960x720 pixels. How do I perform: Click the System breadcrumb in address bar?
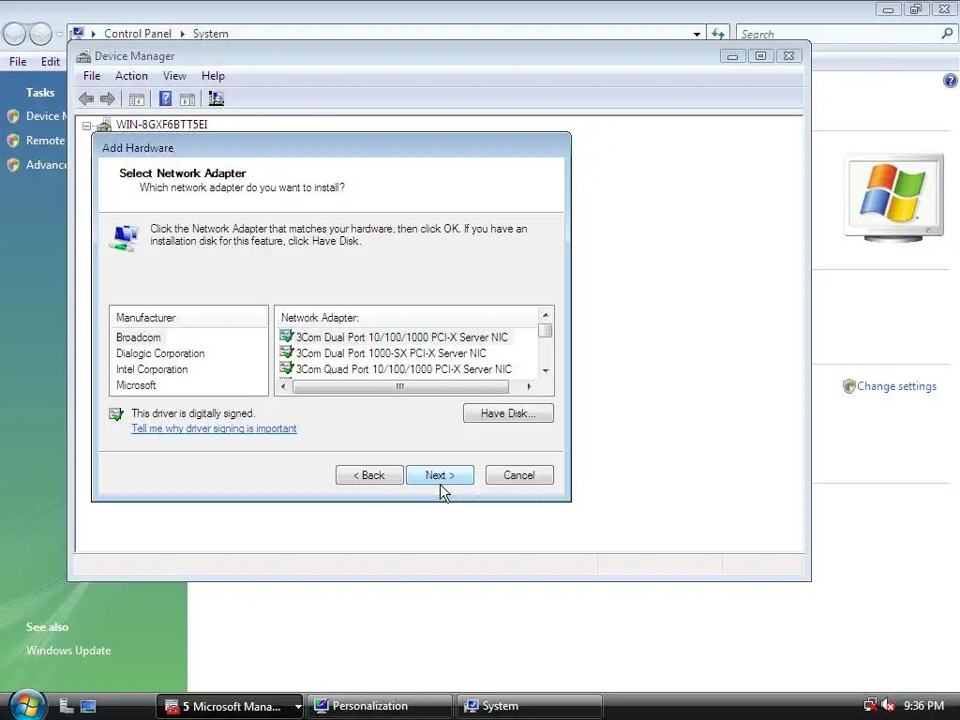pos(211,34)
